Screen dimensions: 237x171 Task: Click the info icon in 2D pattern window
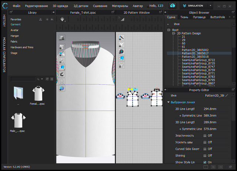(x=121, y=51)
